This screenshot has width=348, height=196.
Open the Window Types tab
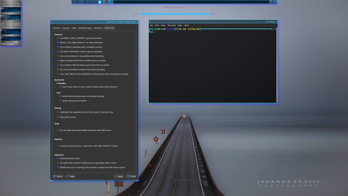pyautogui.click(x=85, y=28)
